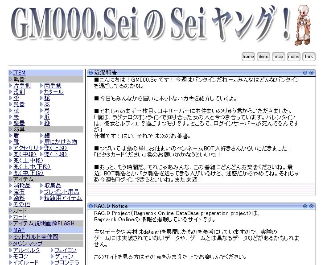This screenshot has width=325, height=265.
Task: Open the 盾 armor link
Action: click(x=16, y=136)
